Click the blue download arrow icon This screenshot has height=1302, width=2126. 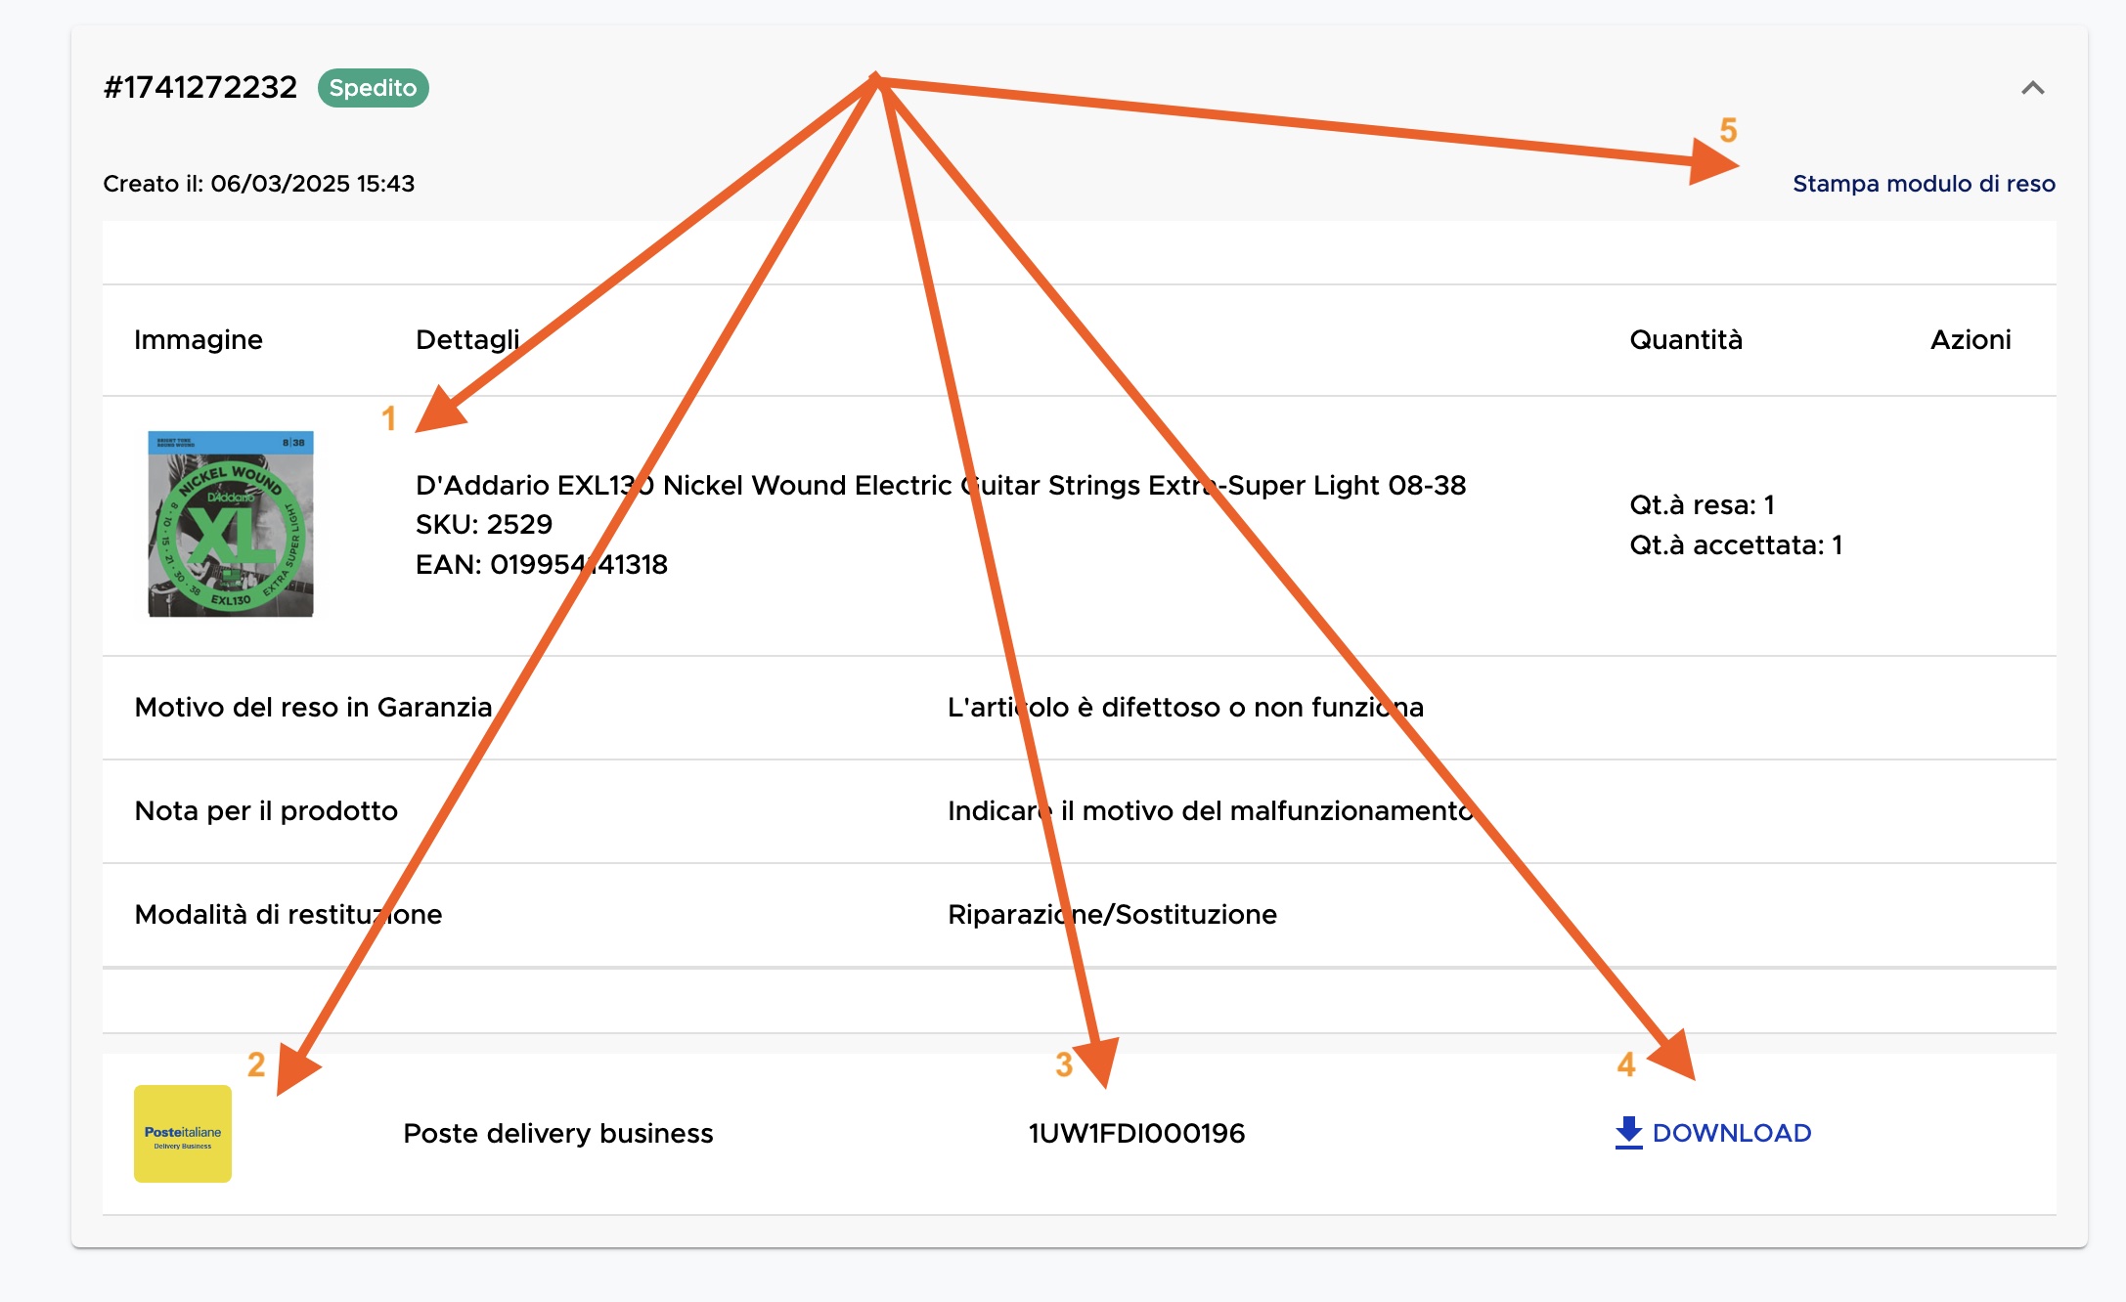(x=1628, y=1133)
